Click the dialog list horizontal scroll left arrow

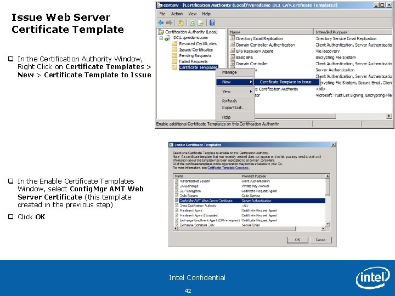[176, 229]
